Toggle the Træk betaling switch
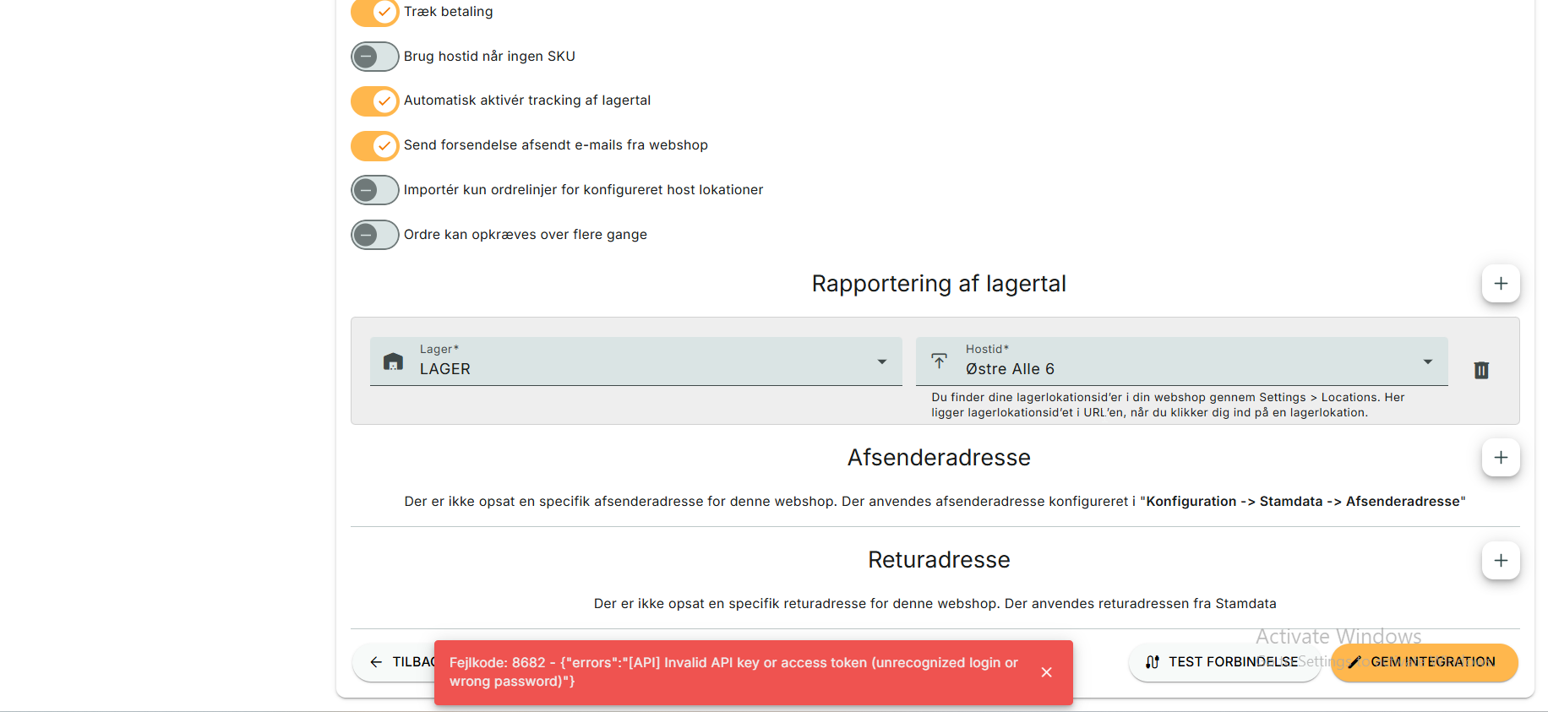The height and width of the screenshot is (712, 1548). [x=375, y=12]
